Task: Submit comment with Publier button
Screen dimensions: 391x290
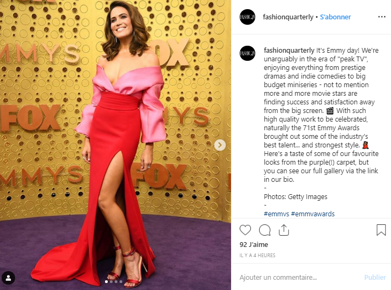Action: click(x=375, y=277)
